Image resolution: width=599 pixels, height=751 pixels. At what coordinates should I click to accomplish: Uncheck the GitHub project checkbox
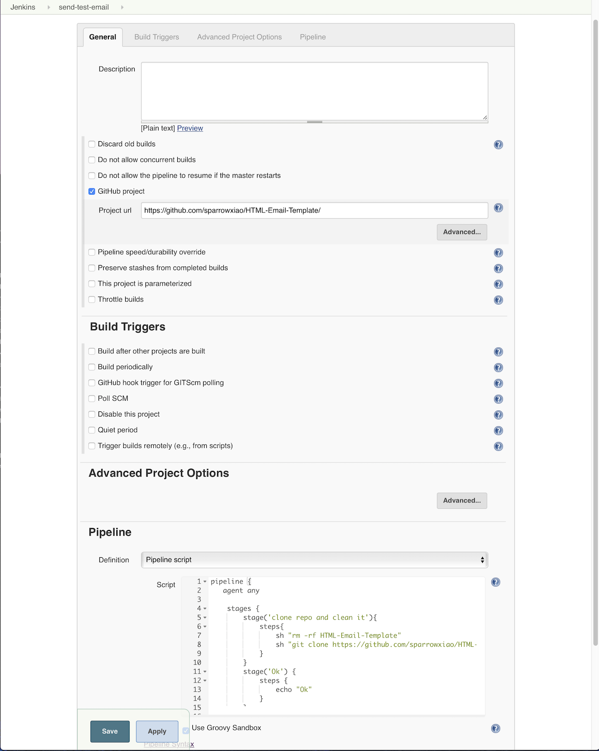click(x=92, y=191)
